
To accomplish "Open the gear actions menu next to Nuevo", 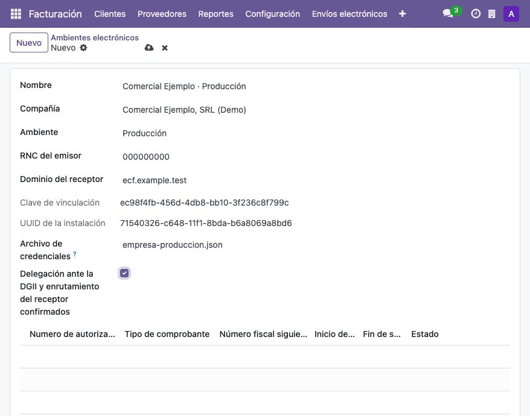I will [x=83, y=48].
